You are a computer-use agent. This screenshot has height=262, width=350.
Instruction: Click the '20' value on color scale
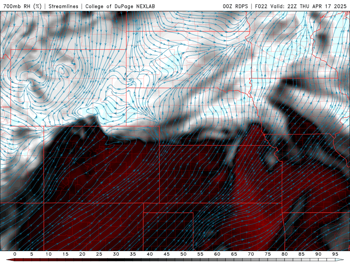click(x=82, y=254)
